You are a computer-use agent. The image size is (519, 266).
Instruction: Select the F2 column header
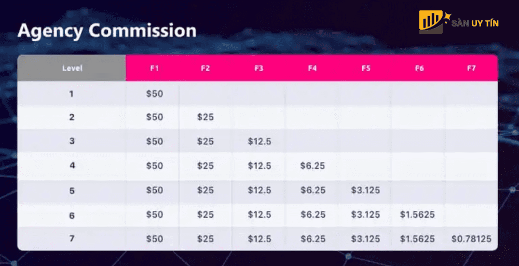pos(206,68)
